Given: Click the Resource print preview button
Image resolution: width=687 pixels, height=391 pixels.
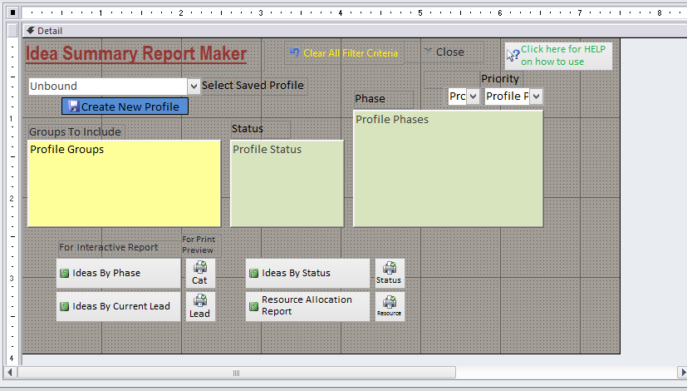Looking at the screenshot, I should point(390,306).
